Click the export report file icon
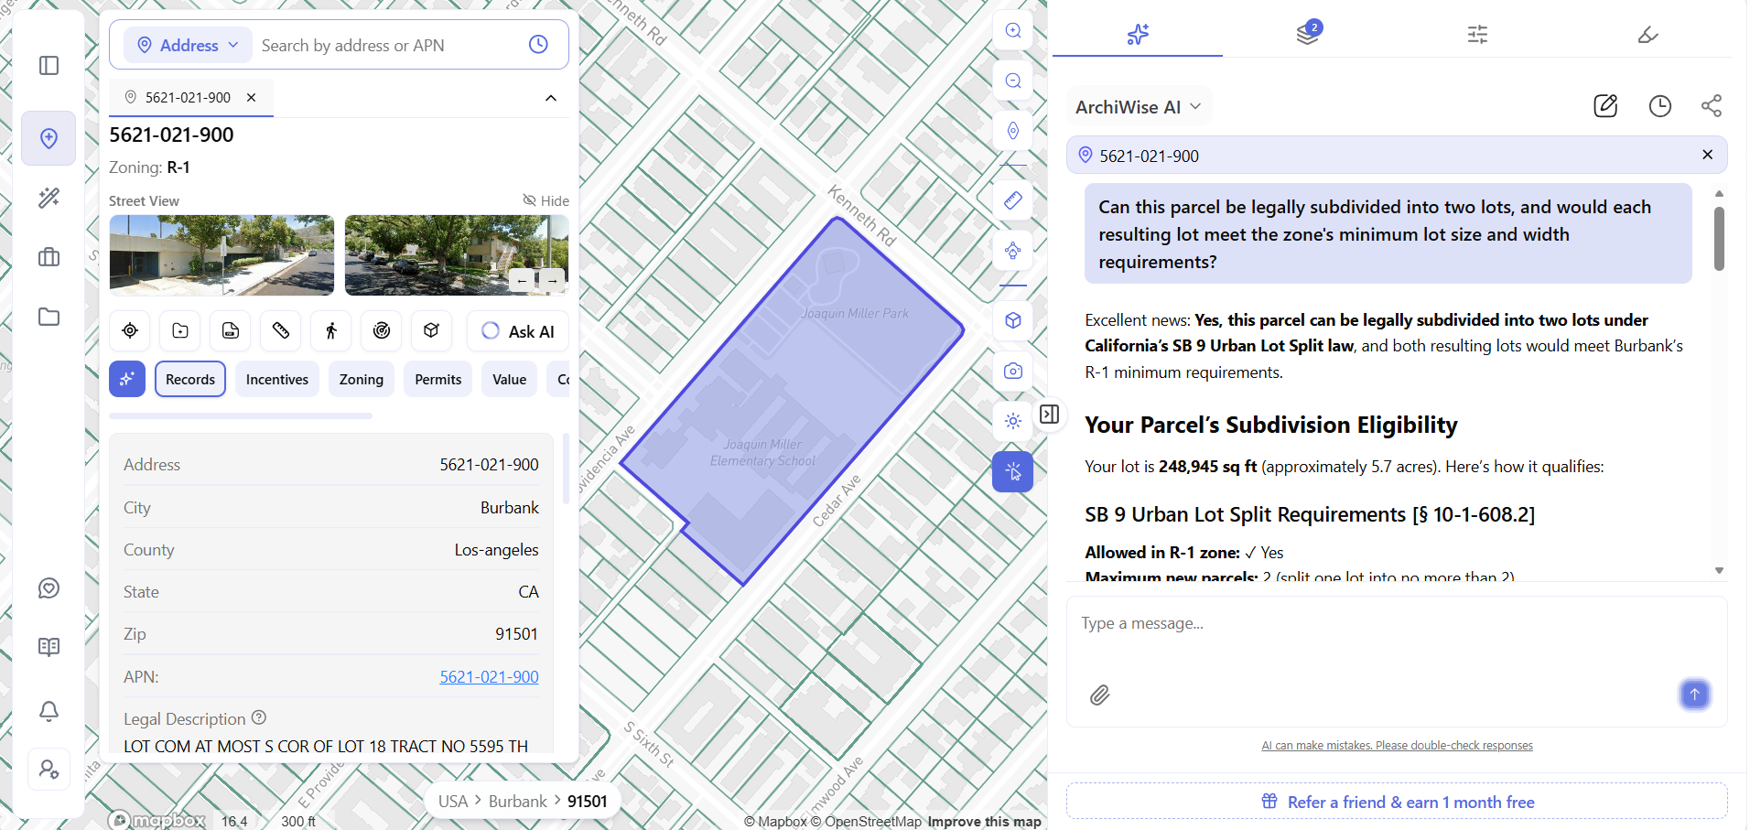The image size is (1750, 830). [x=231, y=331]
